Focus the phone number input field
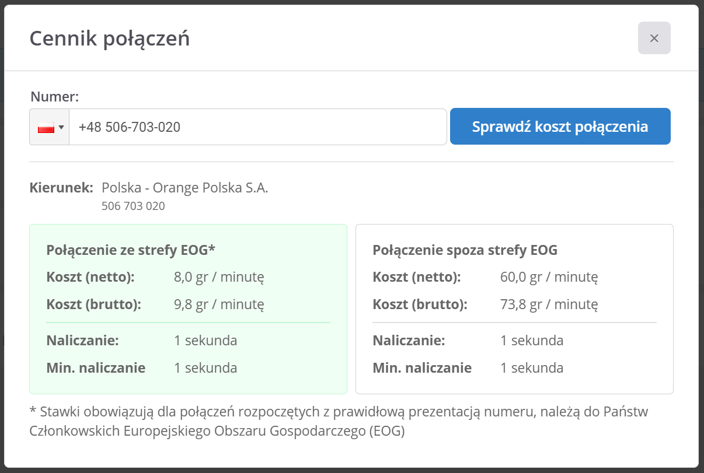704x473 pixels. (257, 127)
